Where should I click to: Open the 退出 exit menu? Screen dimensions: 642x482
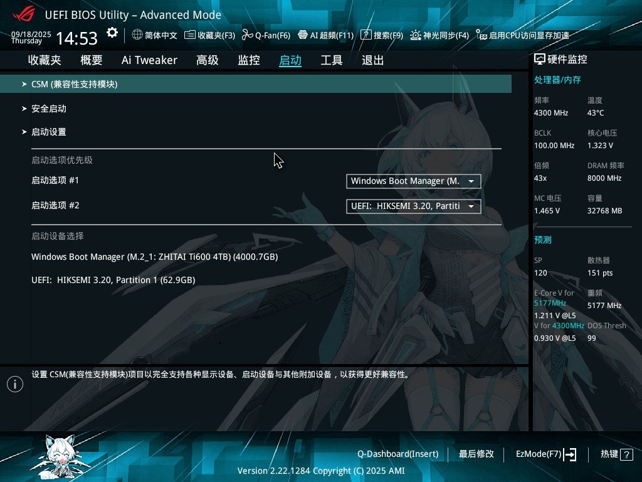pyautogui.click(x=372, y=60)
